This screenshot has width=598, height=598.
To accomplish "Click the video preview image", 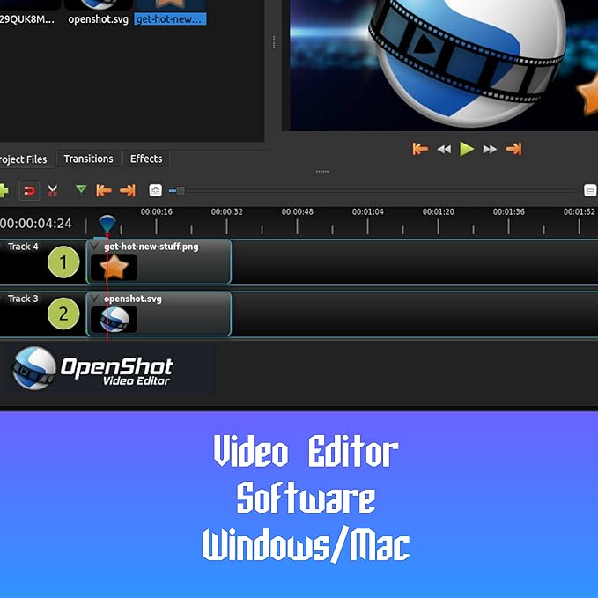I will 444,65.
